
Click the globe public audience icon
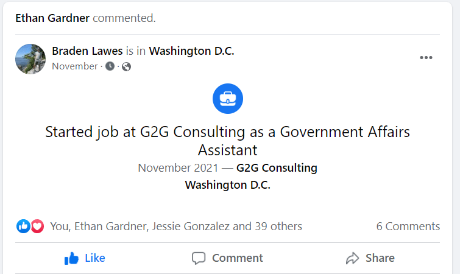(127, 66)
